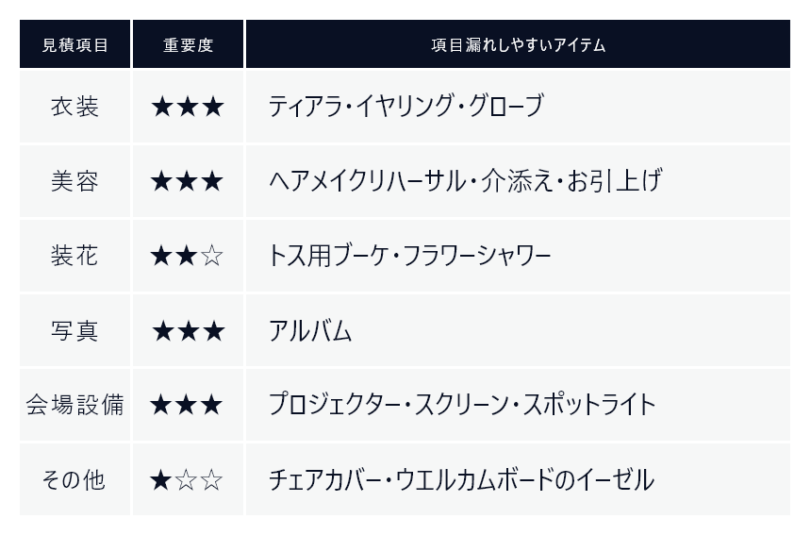Click the three-star rating for 会場設備
Screen dimensions: 811x535
[187, 405]
